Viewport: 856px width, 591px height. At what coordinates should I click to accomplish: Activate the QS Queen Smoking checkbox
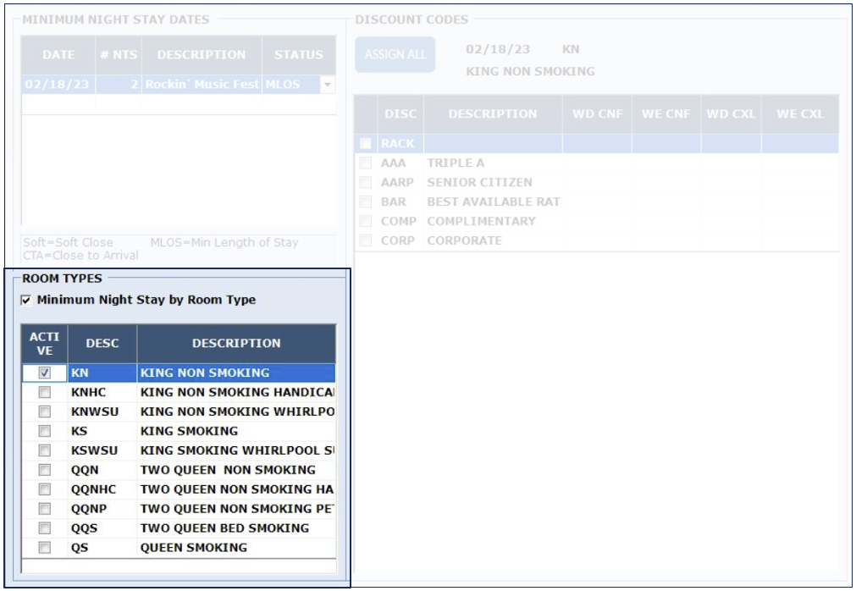(45, 548)
